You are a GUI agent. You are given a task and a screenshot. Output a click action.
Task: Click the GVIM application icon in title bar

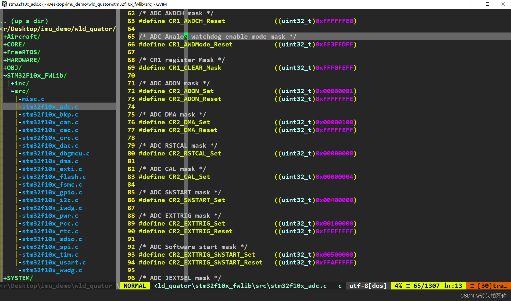4,4
